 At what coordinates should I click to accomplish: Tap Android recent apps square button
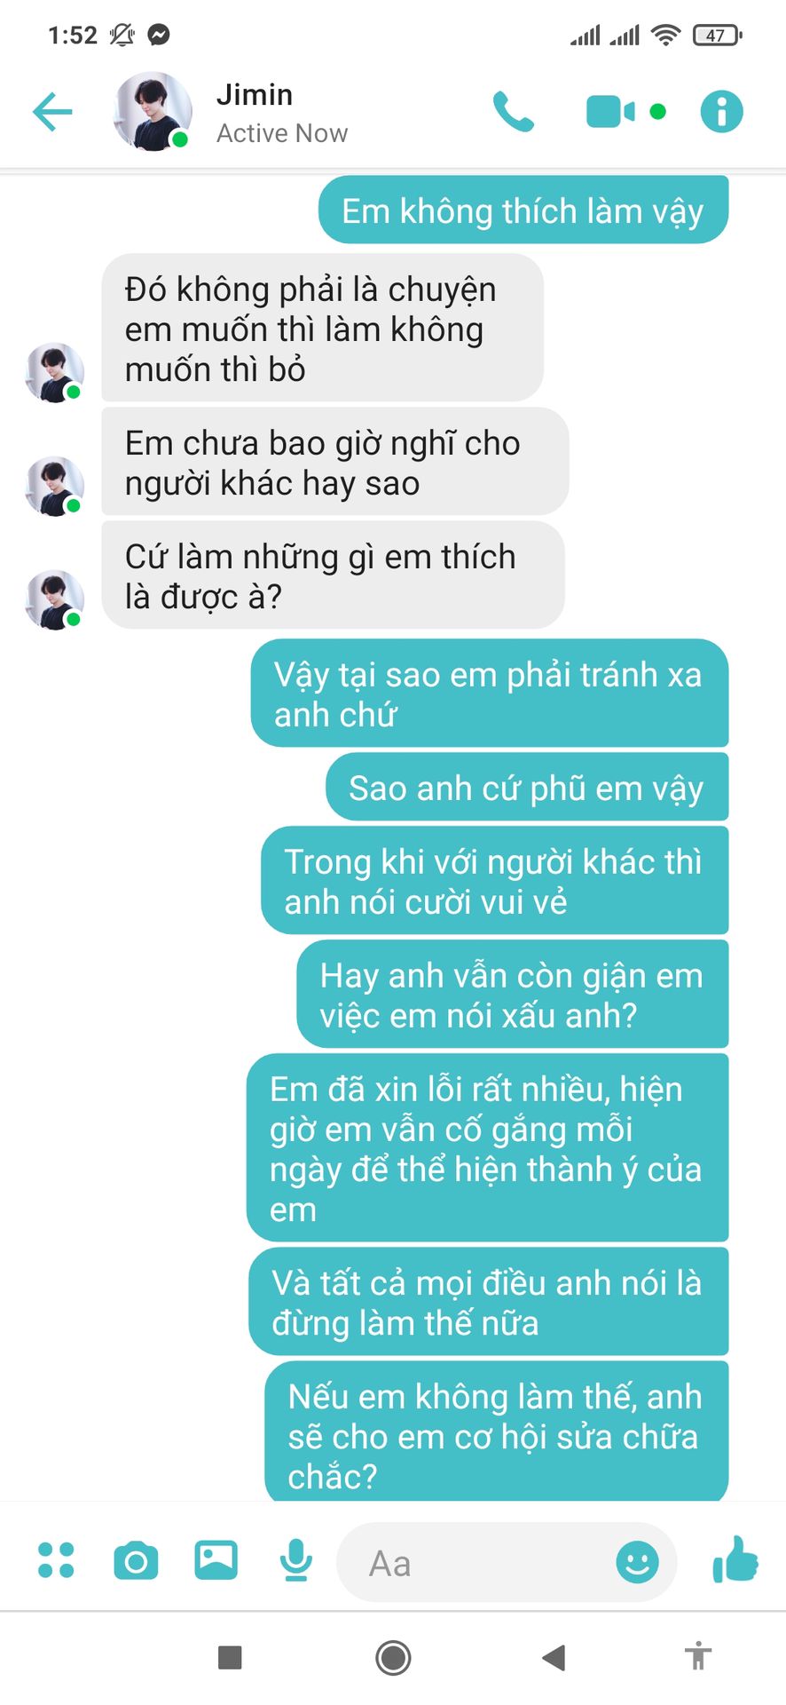coord(230,1657)
